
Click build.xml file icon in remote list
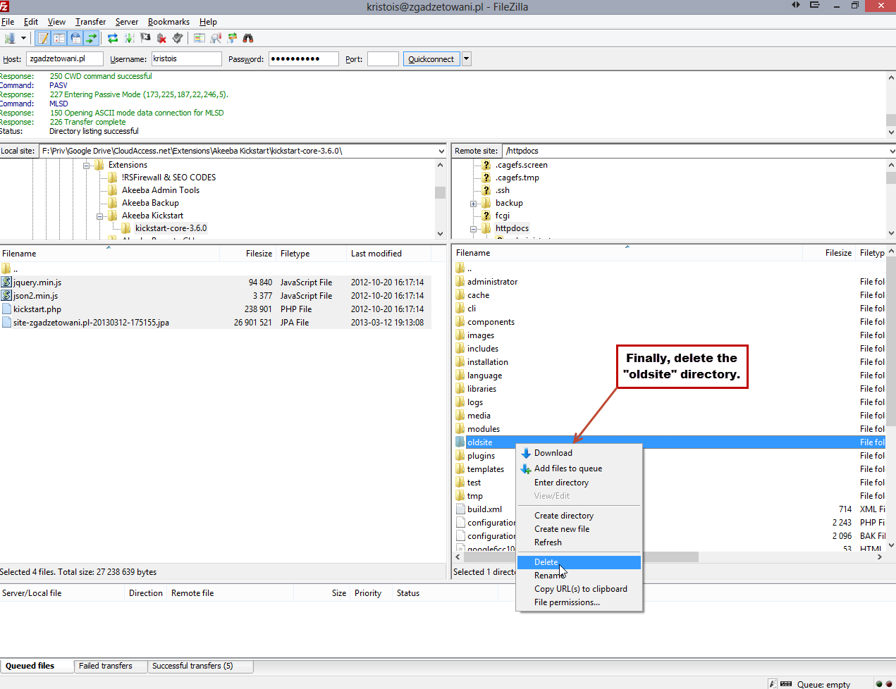click(x=460, y=509)
